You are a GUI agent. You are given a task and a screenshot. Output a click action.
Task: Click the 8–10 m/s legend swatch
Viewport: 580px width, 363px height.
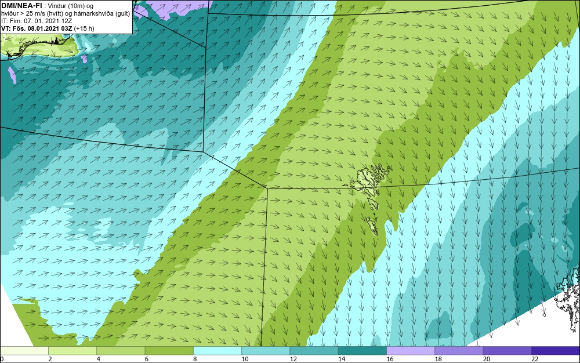[217, 351]
